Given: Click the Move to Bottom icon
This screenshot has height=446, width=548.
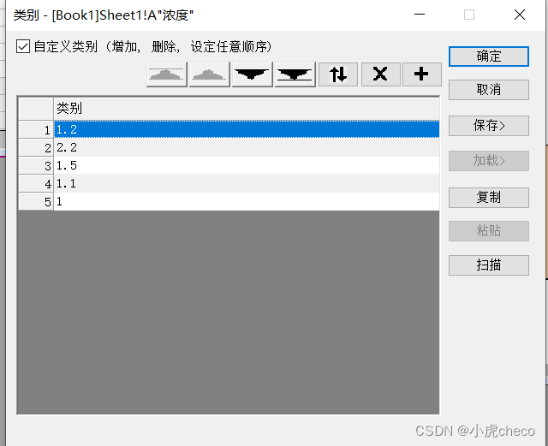Looking at the screenshot, I should click(x=295, y=74).
